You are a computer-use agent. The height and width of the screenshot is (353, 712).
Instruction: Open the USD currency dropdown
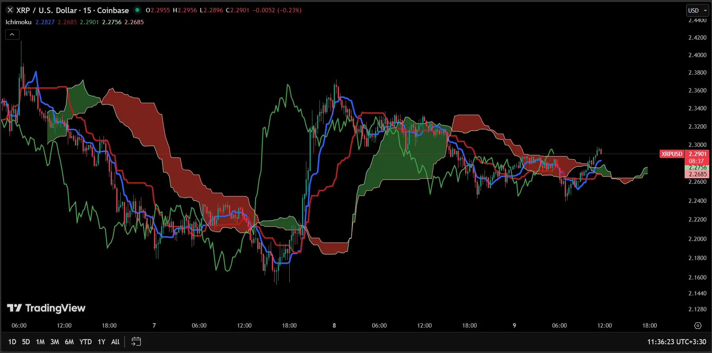pos(697,10)
